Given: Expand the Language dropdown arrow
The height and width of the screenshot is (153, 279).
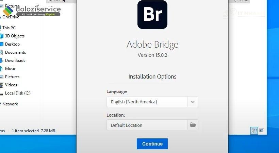Looking at the screenshot, I should click(x=193, y=102).
